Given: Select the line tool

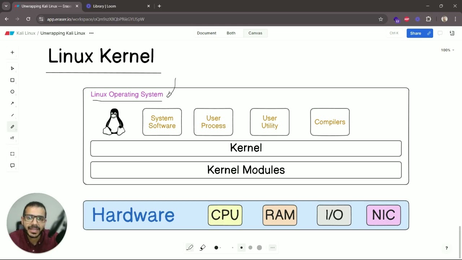Looking at the screenshot, I should click(x=12, y=115).
